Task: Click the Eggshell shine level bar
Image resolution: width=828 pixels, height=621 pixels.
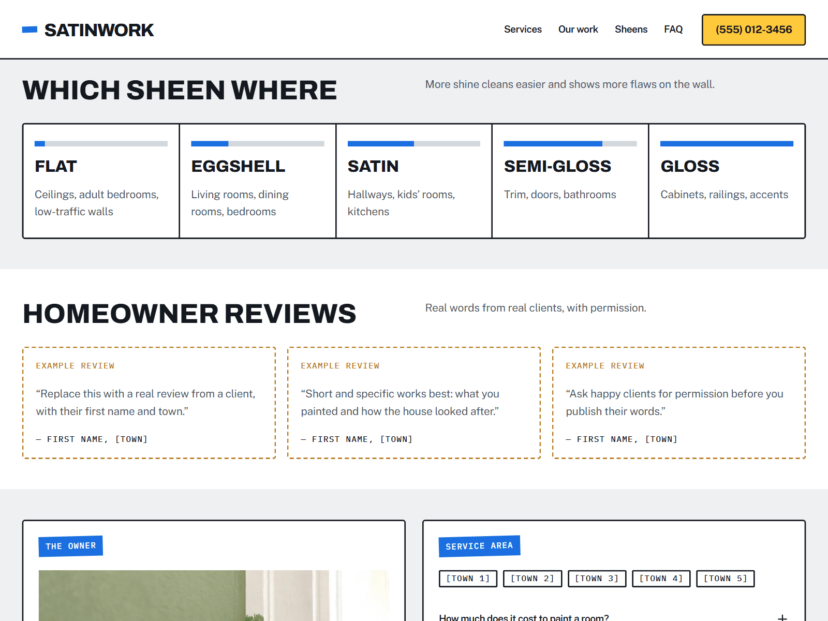Action: 258,144
